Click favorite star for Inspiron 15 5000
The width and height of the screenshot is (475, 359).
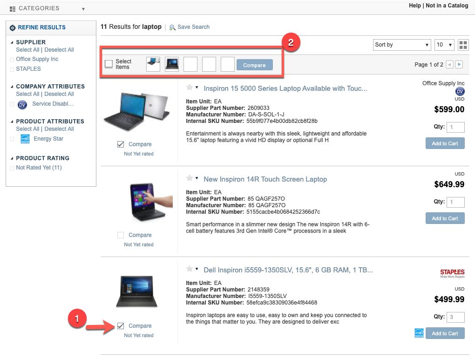[x=190, y=87]
